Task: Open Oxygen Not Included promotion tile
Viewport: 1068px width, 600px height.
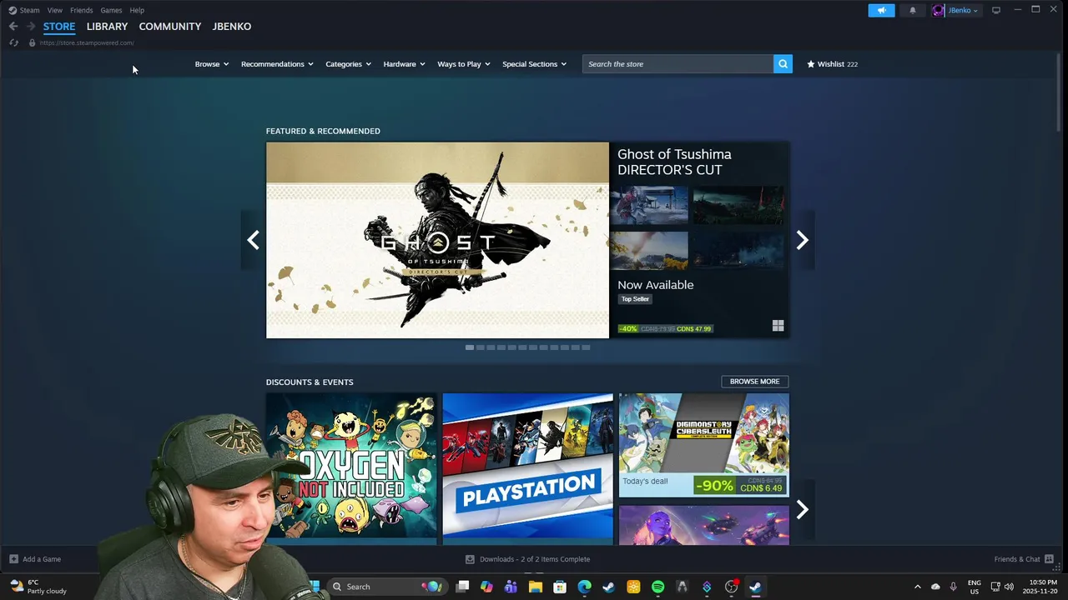Action: coord(351,468)
